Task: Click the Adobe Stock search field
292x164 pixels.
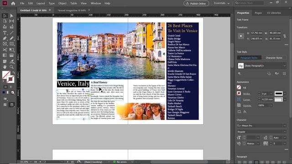Action: [x=249, y=3]
